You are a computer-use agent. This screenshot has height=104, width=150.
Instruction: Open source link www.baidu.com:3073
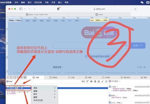pos(142,95)
